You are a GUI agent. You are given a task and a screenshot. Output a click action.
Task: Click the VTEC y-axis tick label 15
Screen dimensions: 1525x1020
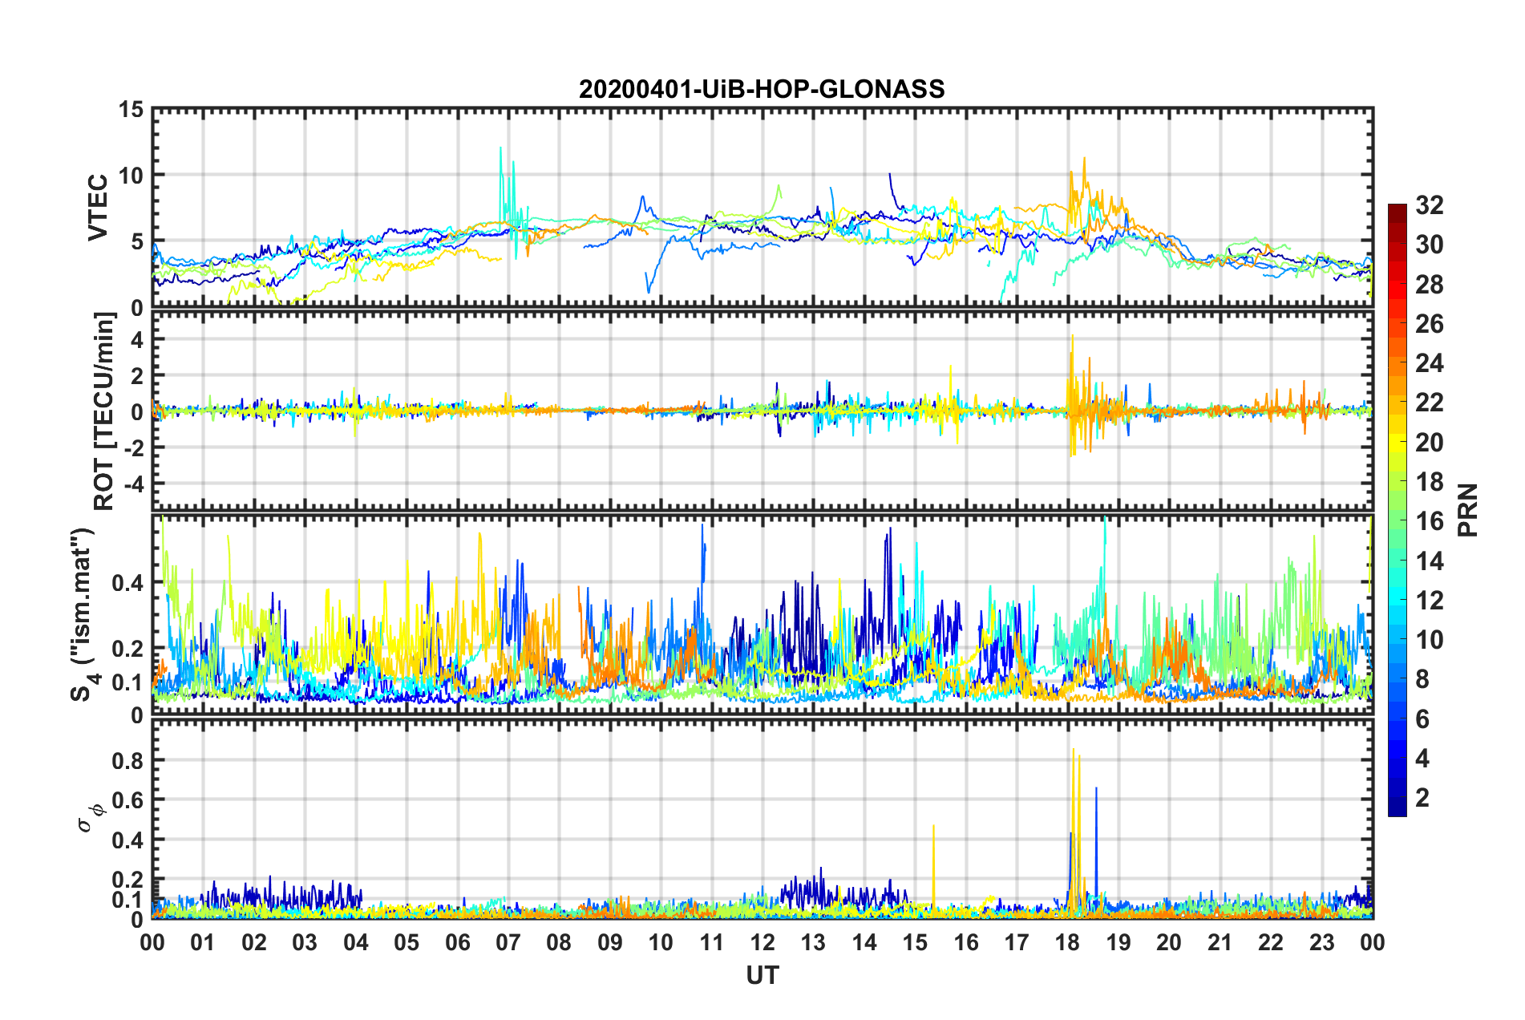(131, 109)
